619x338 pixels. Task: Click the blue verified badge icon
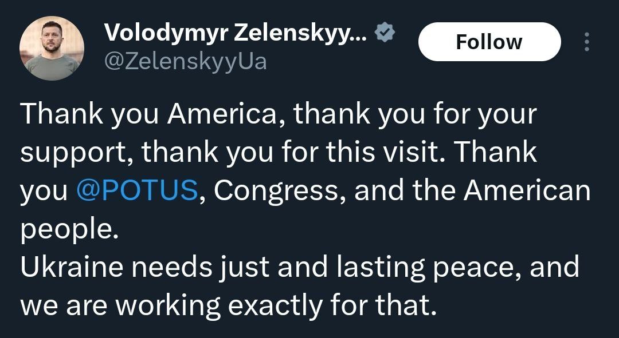(x=385, y=34)
